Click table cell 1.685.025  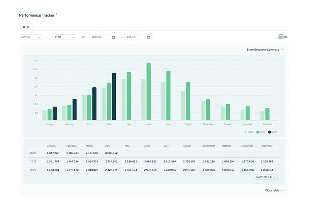click(209, 170)
